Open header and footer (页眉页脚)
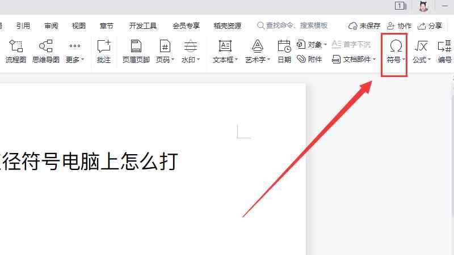454x255 pixels. pyautogui.click(x=136, y=52)
